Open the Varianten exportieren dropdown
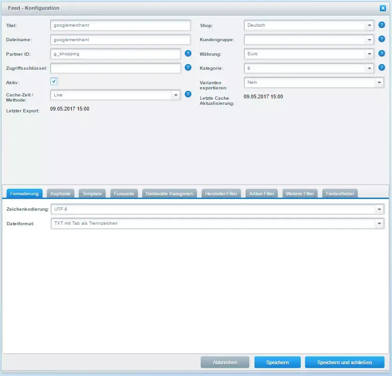 pos(379,82)
